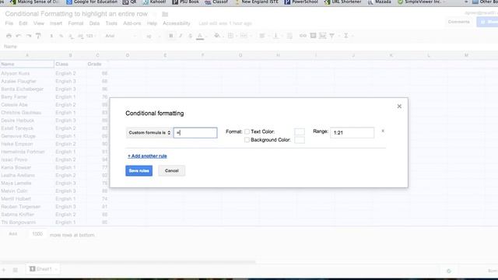Viewport: 498px width, 280px height.
Task: Open the Google for Education bookmark
Action: pos(92,2)
